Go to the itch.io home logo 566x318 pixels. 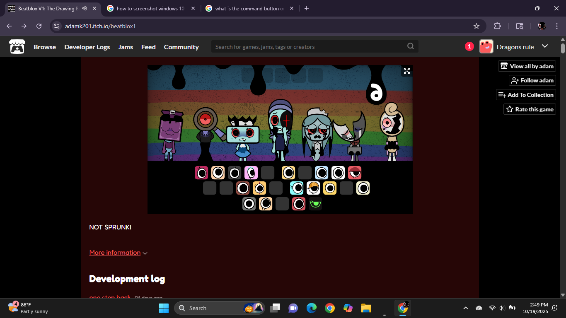pos(17,47)
